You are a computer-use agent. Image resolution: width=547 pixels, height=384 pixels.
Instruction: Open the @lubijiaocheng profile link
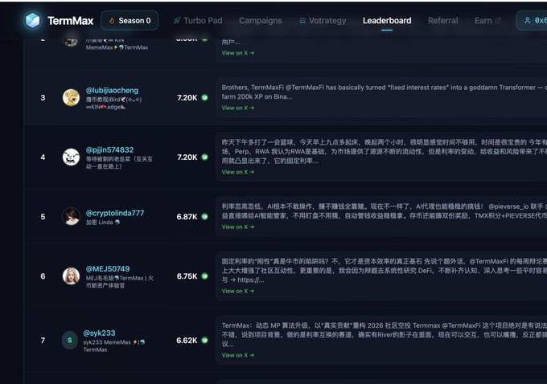(x=112, y=90)
